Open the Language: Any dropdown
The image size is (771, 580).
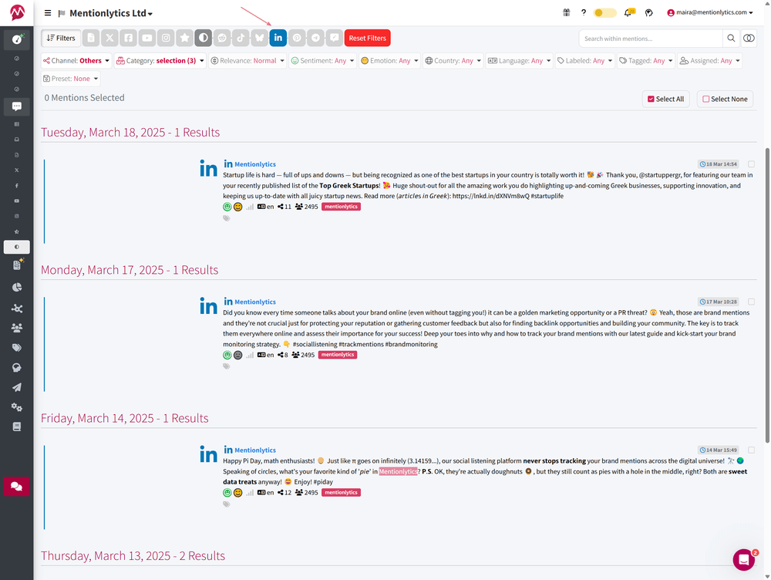pyautogui.click(x=519, y=60)
